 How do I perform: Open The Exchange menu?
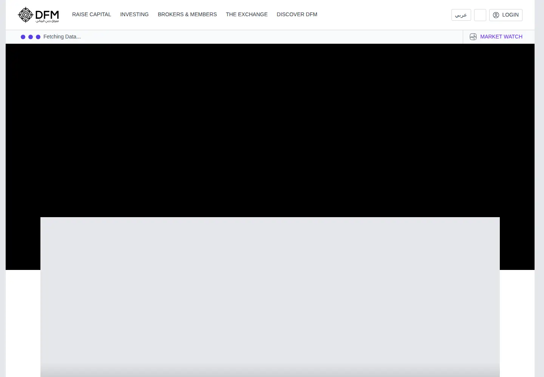click(247, 14)
